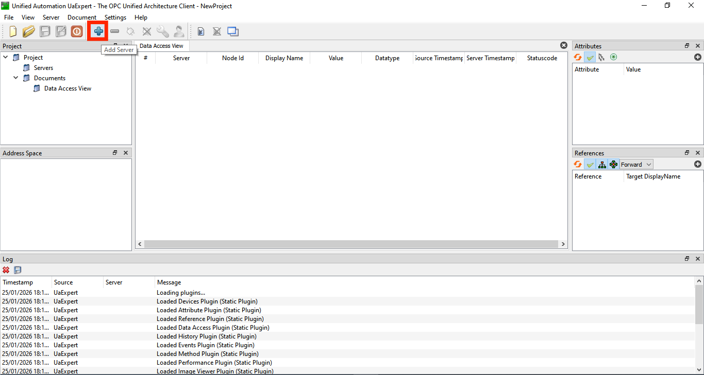Select the Data Access View tab
704x375 pixels.
pyautogui.click(x=161, y=46)
